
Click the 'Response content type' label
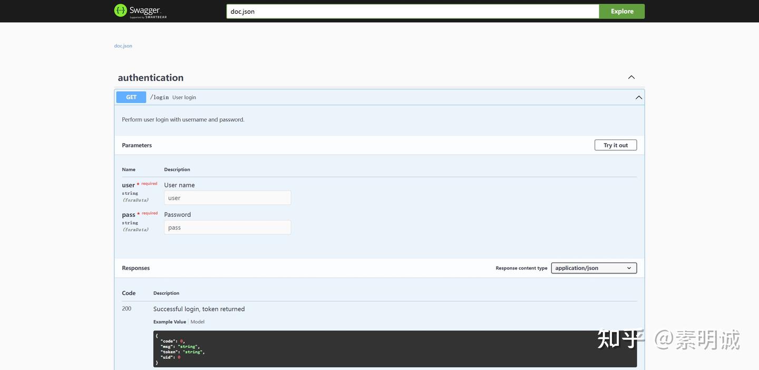(522, 268)
